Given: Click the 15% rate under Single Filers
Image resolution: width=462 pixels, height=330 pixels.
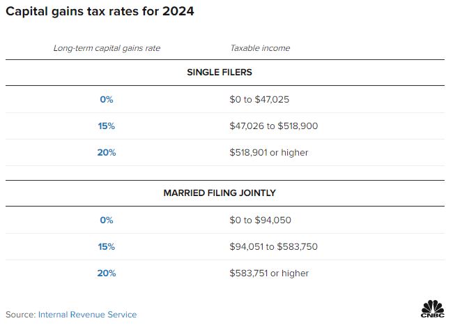Looking at the screenshot, I should click(106, 126).
